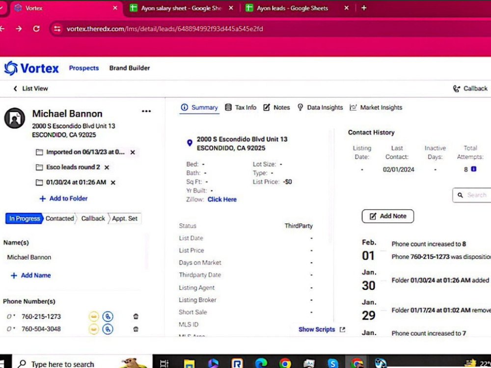This screenshot has width=491, height=368.
Task: Click the browser address bar URL
Action: pyautogui.click(x=164, y=29)
